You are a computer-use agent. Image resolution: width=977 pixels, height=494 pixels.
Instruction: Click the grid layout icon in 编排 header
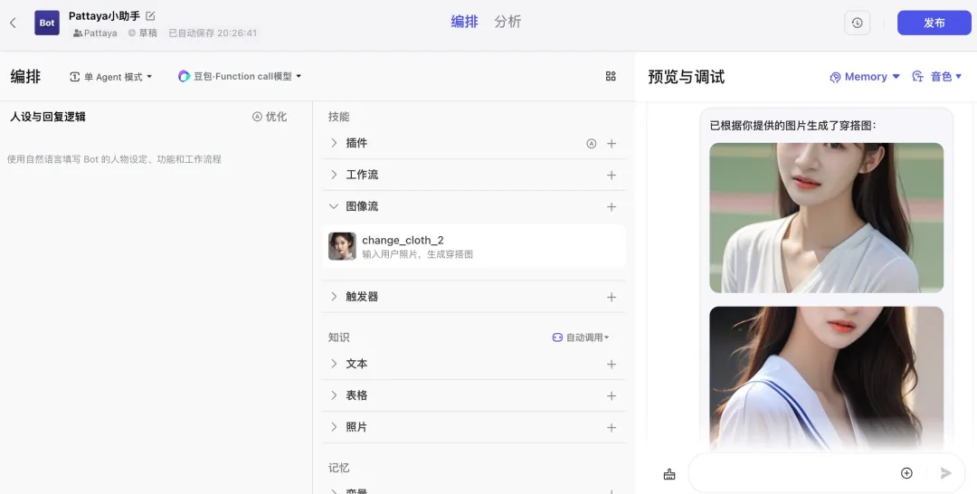pos(611,77)
